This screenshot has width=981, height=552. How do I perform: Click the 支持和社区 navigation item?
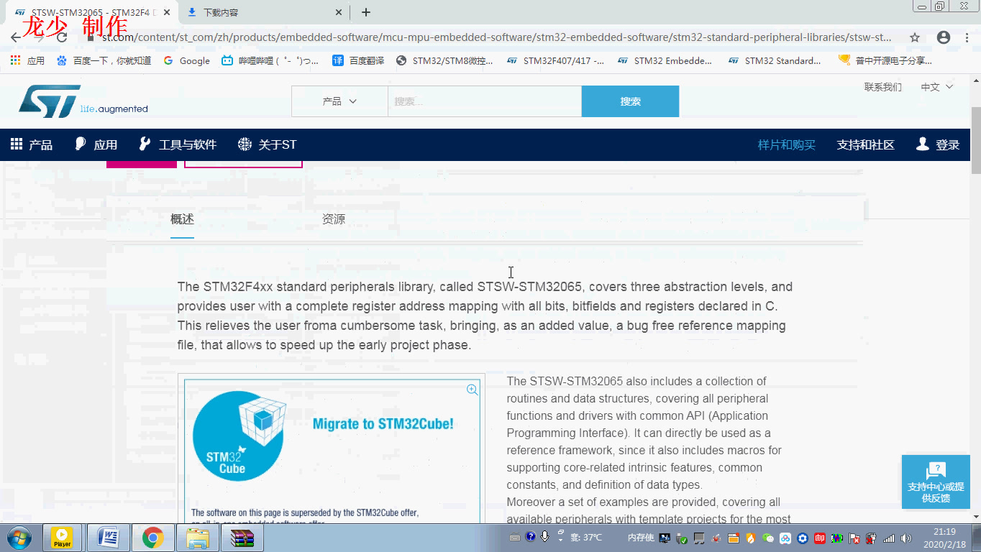(x=865, y=144)
